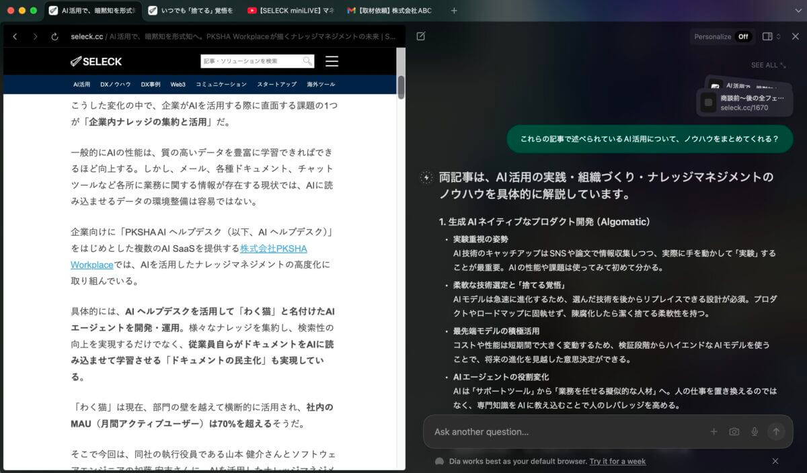Send the question with the arrow button

[776, 431]
